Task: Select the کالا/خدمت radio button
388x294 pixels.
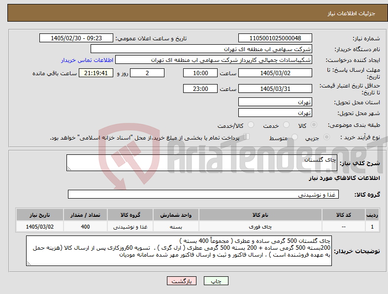Action: 251,125
